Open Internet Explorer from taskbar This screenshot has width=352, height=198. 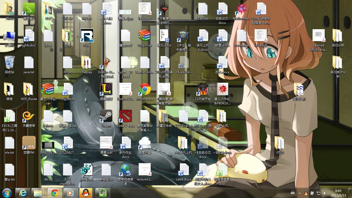click(x=23, y=193)
